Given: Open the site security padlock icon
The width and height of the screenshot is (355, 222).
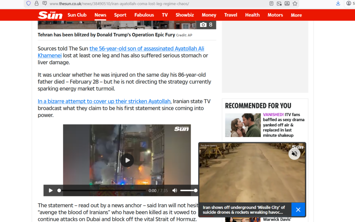Looking at the screenshot, I should [x=36, y=3].
